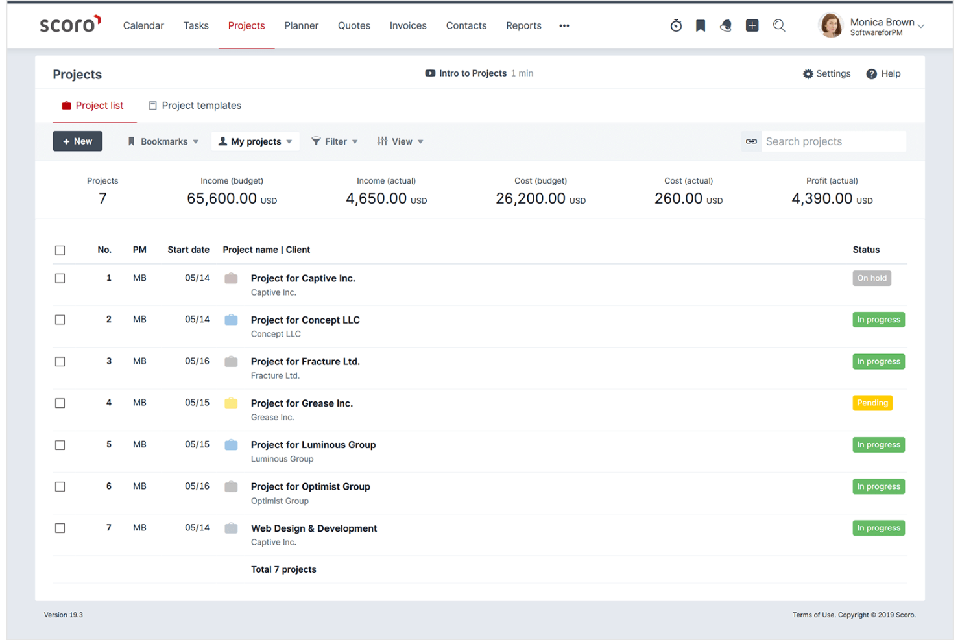Click the Optimist Group client name

pyautogui.click(x=280, y=501)
